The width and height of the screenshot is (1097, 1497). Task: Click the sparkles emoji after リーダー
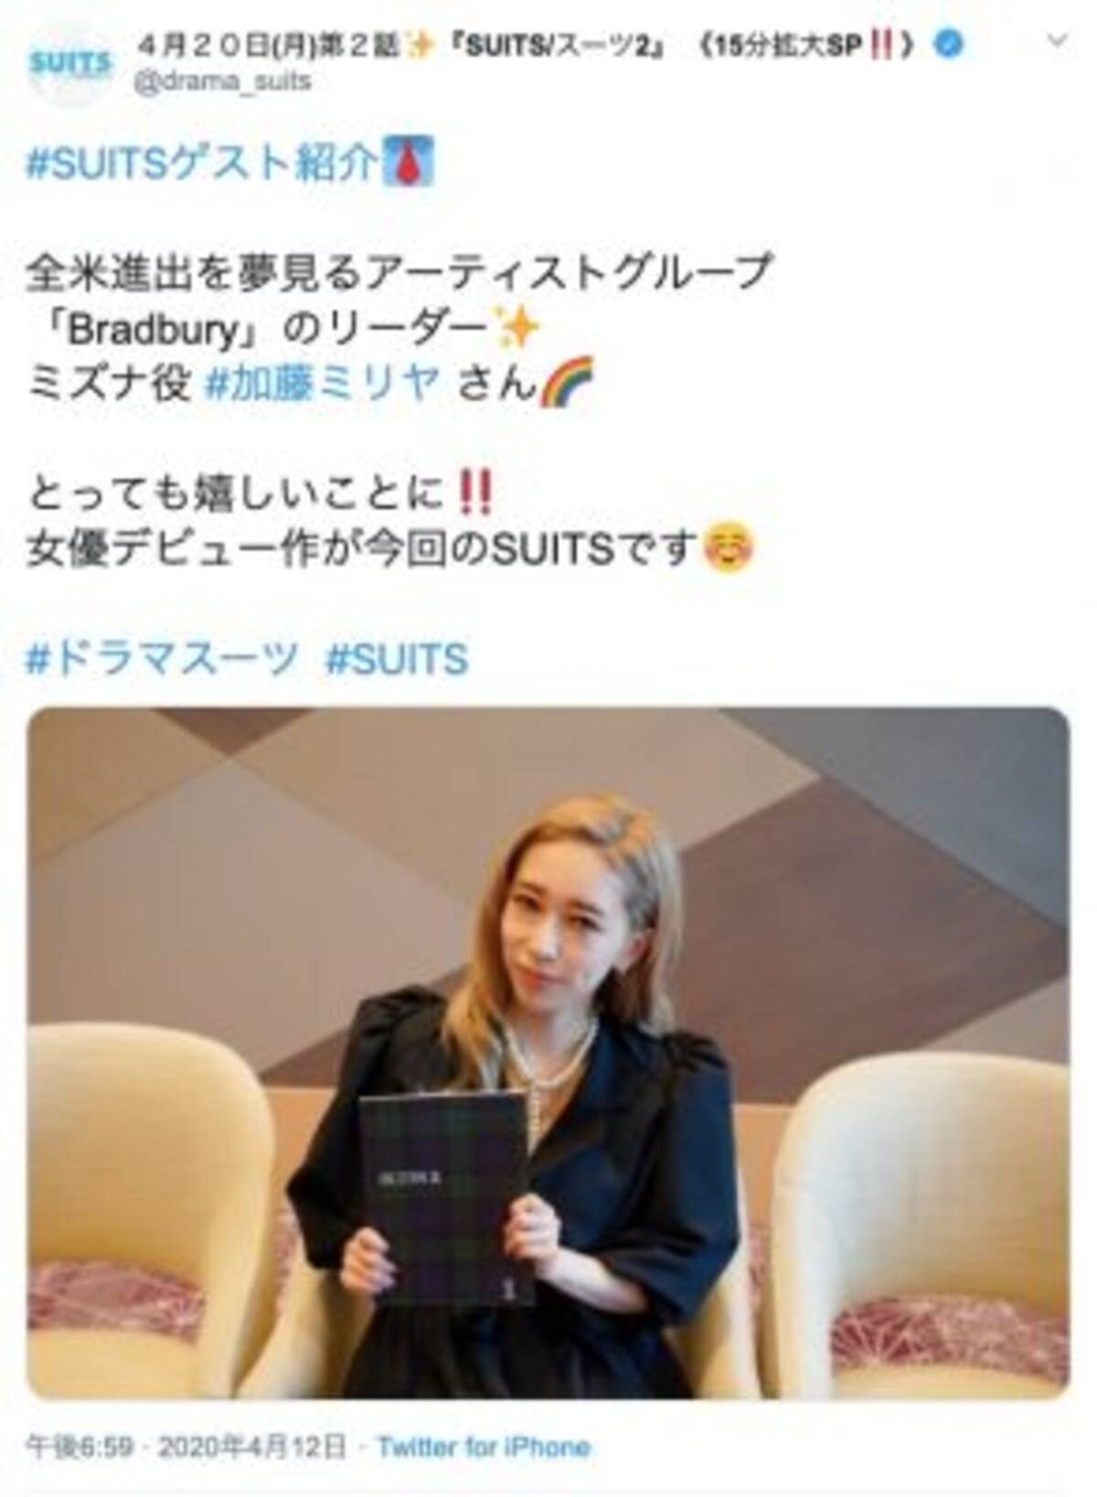pyautogui.click(x=517, y=328)
